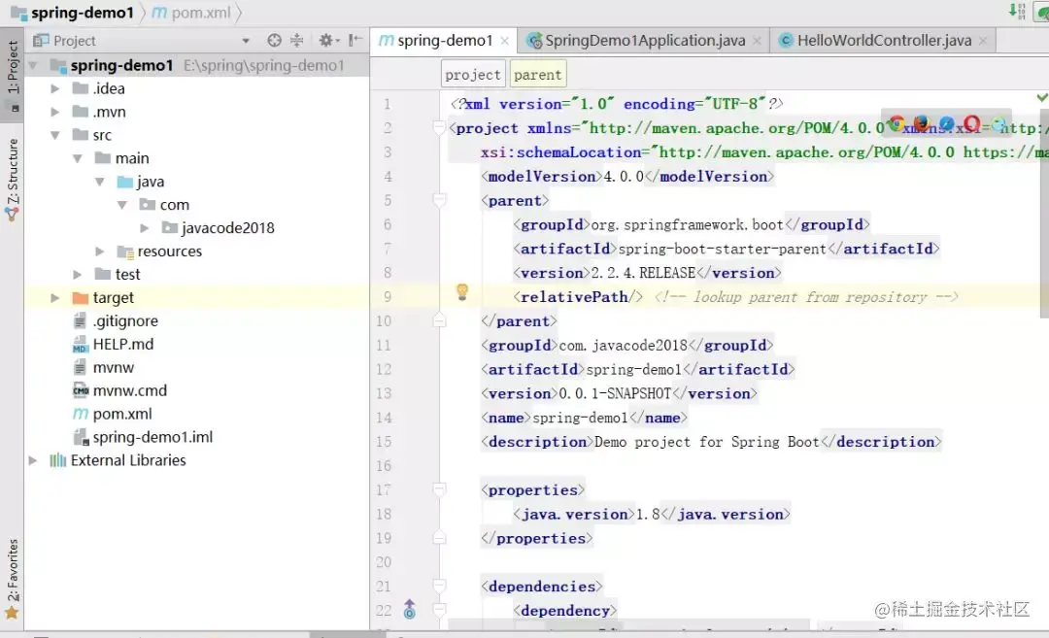
Task: Click the relativePath tag on line 9
Action: coord(578,297)
